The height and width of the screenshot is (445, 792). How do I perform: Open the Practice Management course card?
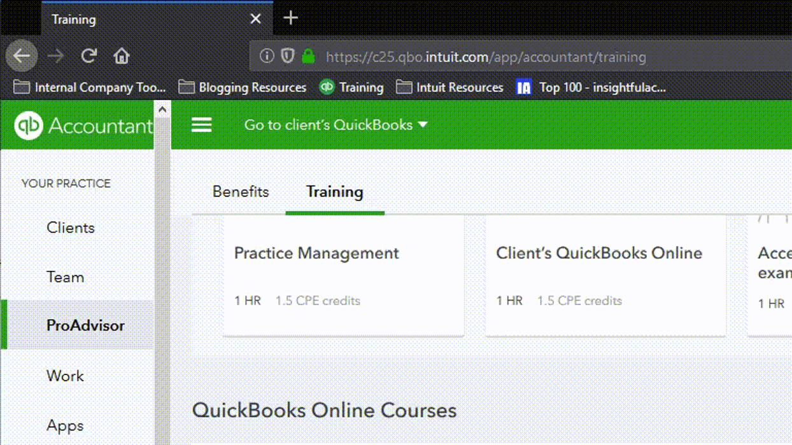click(x=344, y=276)
